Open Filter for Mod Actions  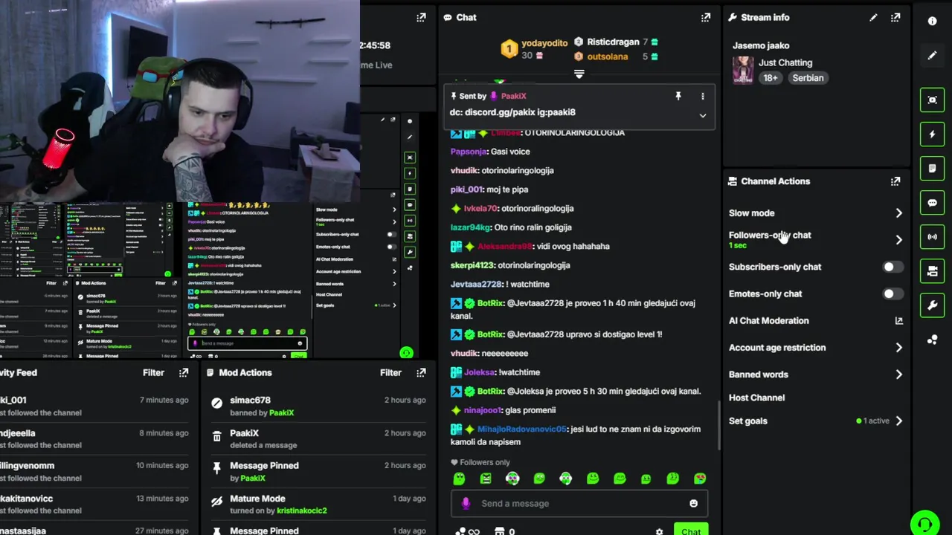[390, 372]
